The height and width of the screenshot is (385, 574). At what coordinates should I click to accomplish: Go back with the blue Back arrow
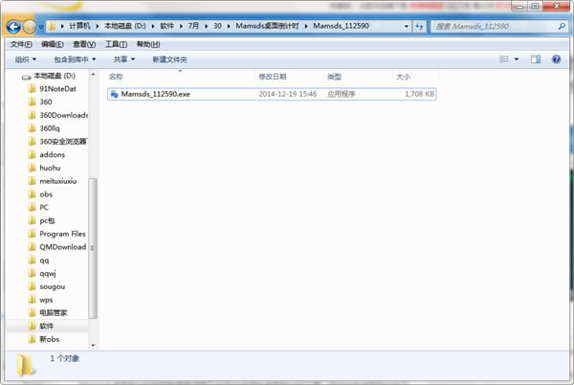13,27
